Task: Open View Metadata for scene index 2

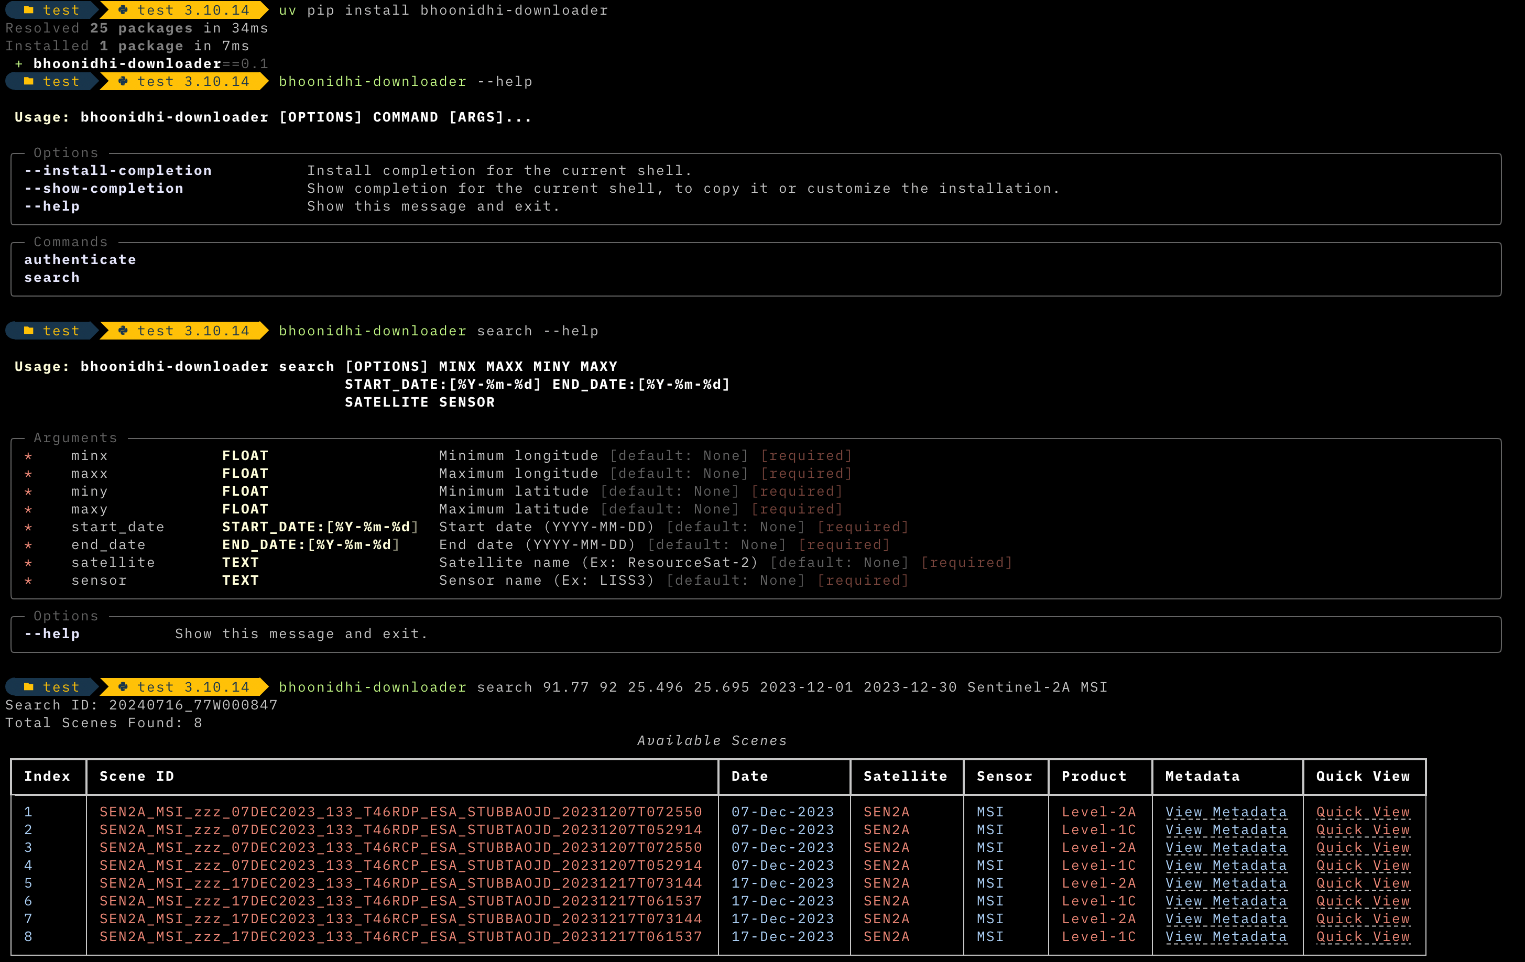Action: coord(1226,829)
